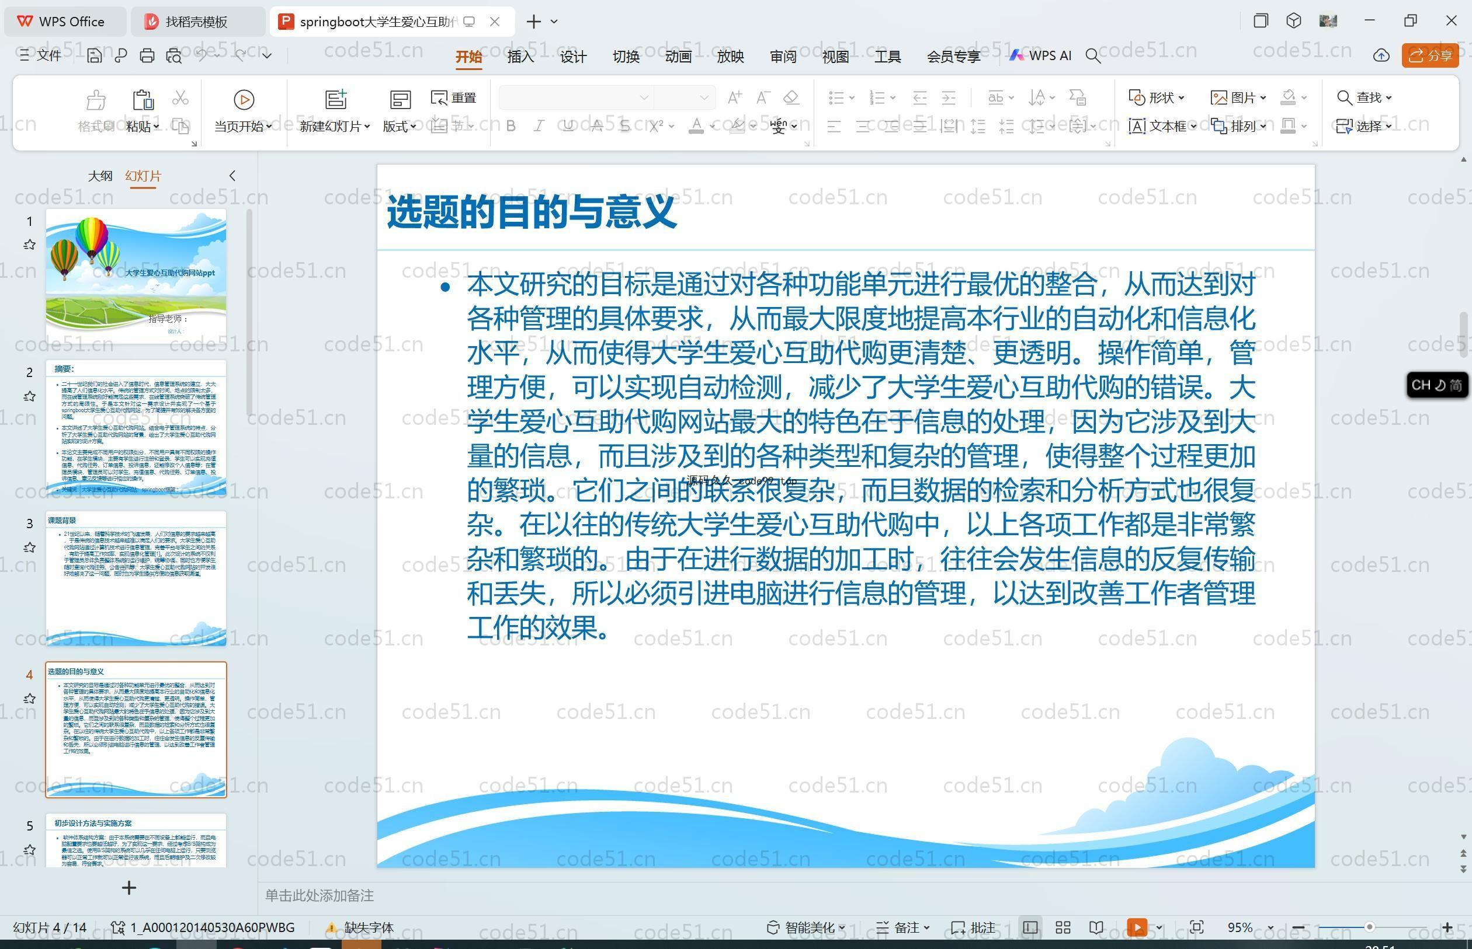Click the add slide plus button

click(129, 887)
